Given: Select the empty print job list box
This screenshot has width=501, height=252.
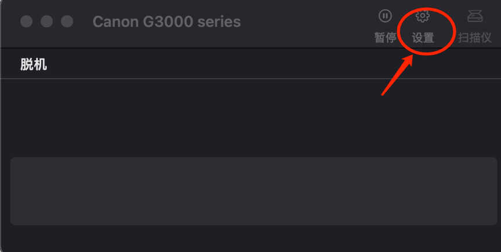Looking at the screenshot, I should point(254,191).
